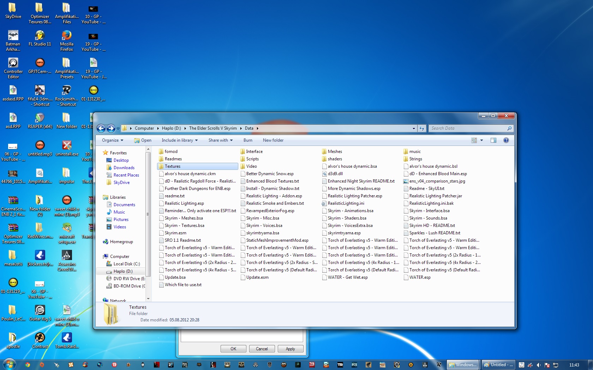This screenshot has width=593, height=370.
Task: Select d3d9.dll file
Action: (335, 174)
